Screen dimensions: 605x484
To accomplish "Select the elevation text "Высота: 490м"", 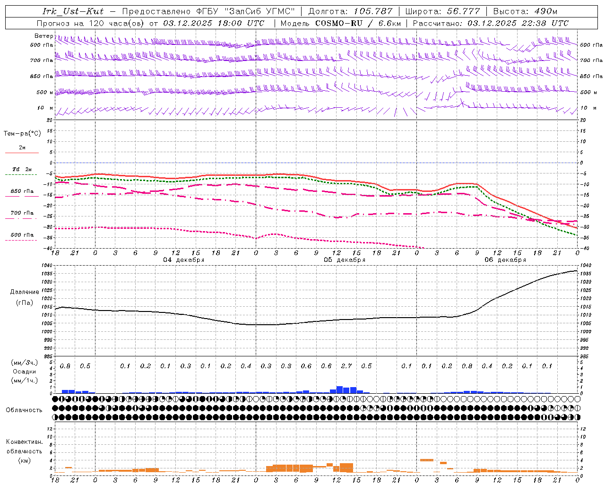I will coord(525,11).
